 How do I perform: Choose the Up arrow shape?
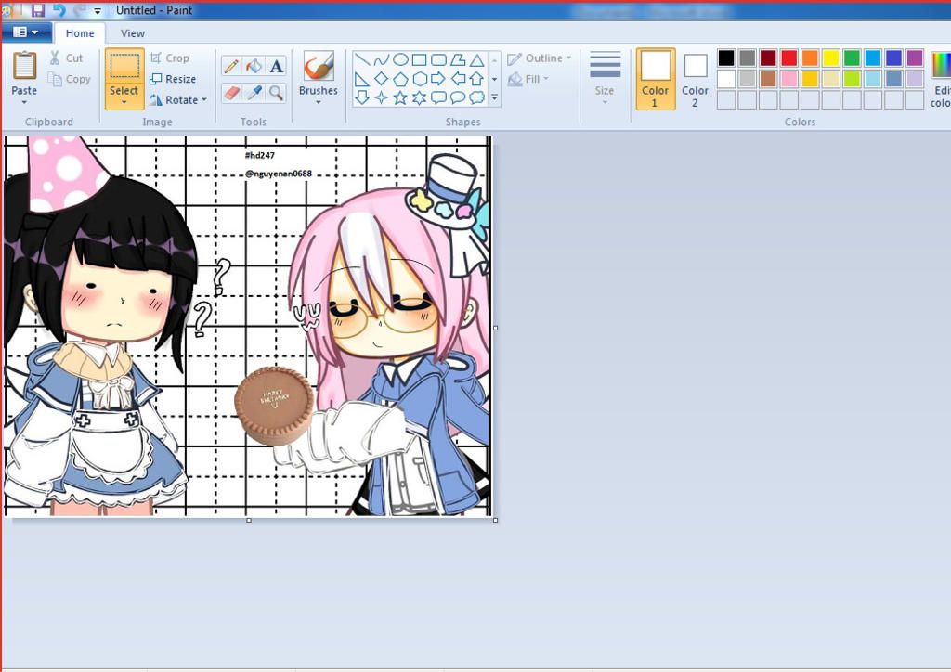(476, 79)
